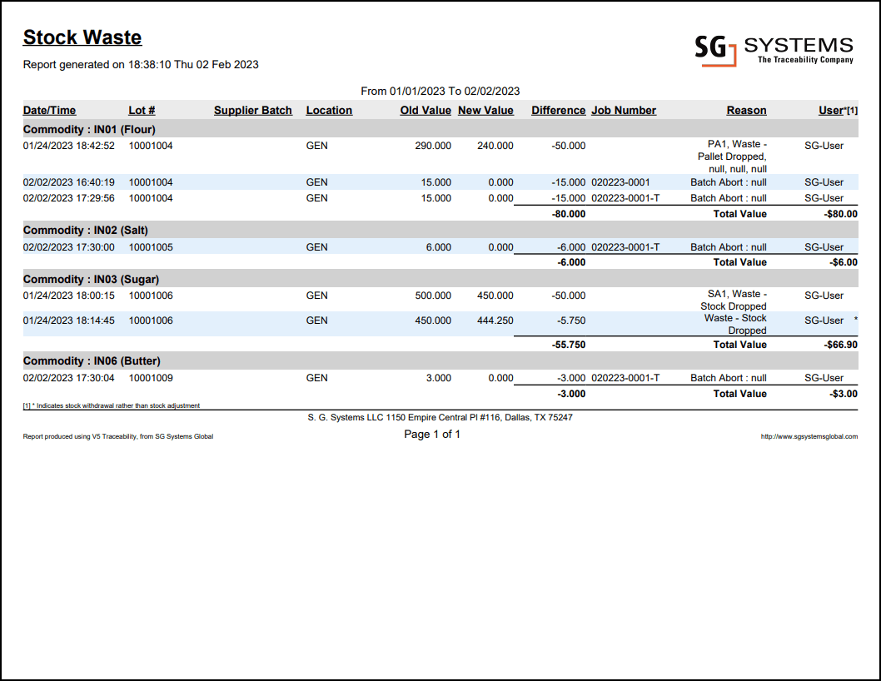The width and height of the screenshot is (881, 681).
Task: Click the Difference column header
Action: (x=558, y=110)
